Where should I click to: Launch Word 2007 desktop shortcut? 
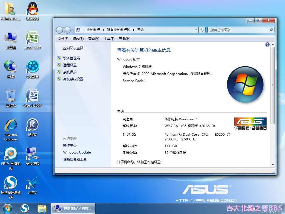pos(32,98)
